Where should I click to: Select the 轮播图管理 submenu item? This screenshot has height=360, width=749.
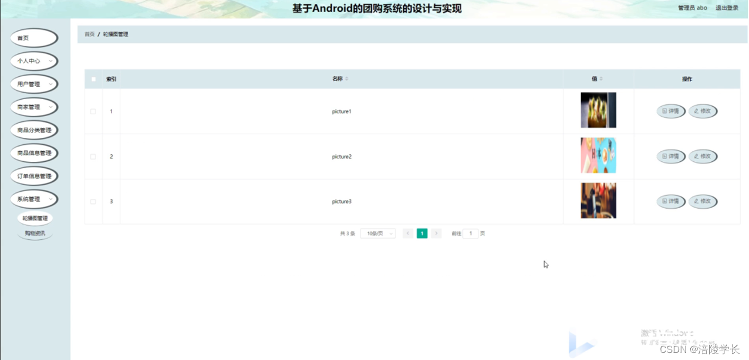(x=35, y=218)
